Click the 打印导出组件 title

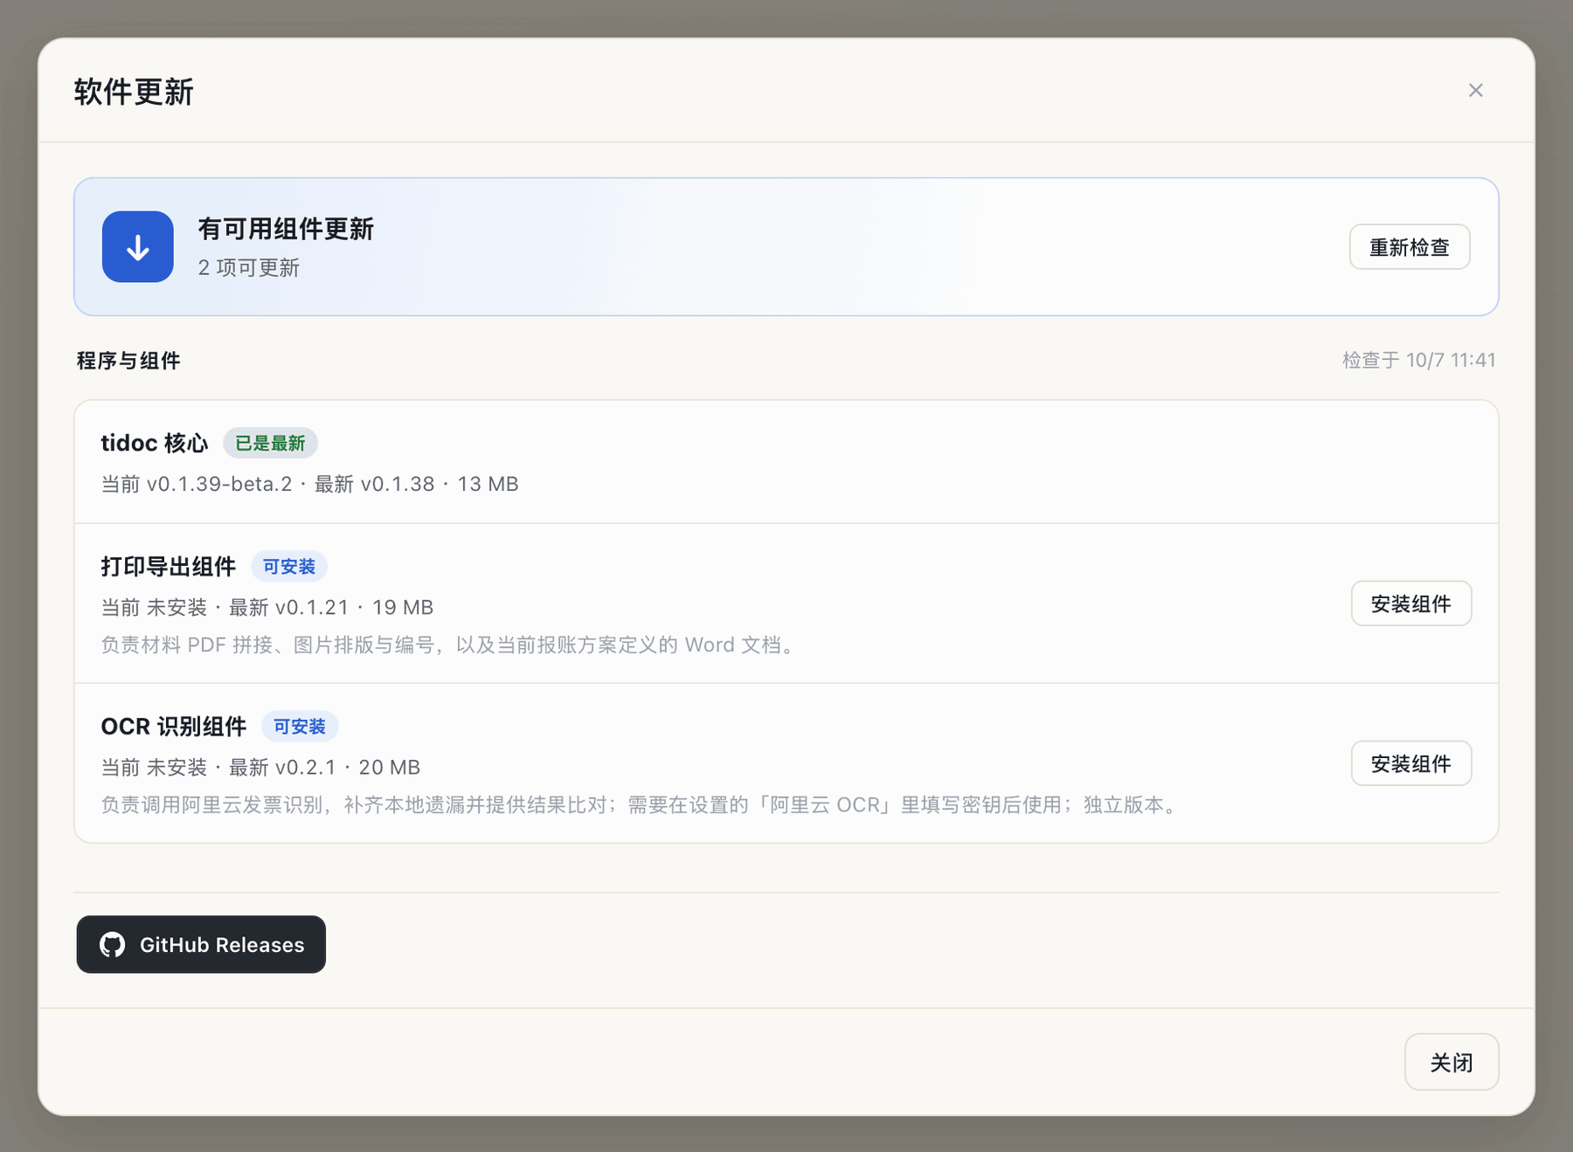point(169,567)
